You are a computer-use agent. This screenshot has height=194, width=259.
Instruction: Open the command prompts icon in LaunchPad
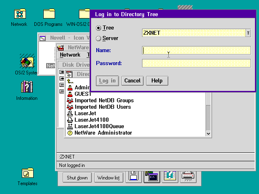coord(152,177)
